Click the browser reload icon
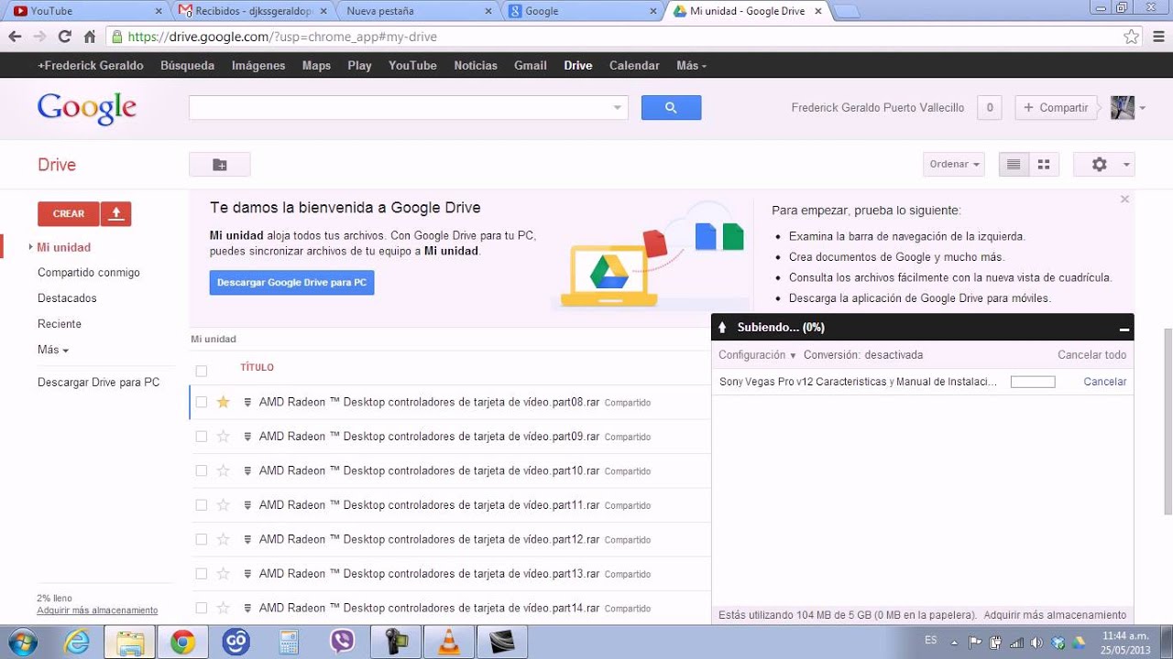The width and height of the screenshot is (1173, 659). 64,37
